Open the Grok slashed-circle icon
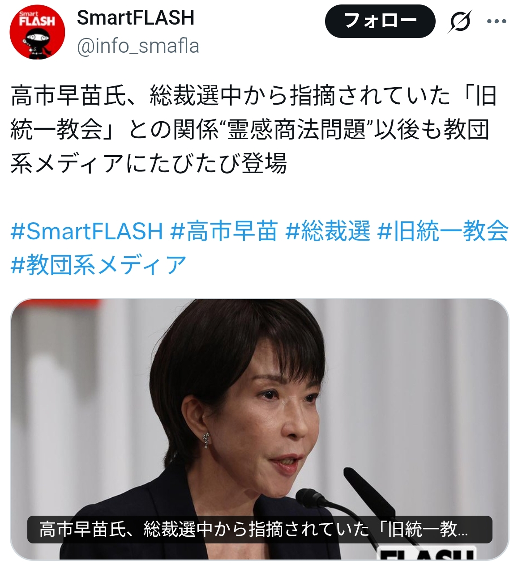Screen dimensions: 518x564 (x=460, y=21)
